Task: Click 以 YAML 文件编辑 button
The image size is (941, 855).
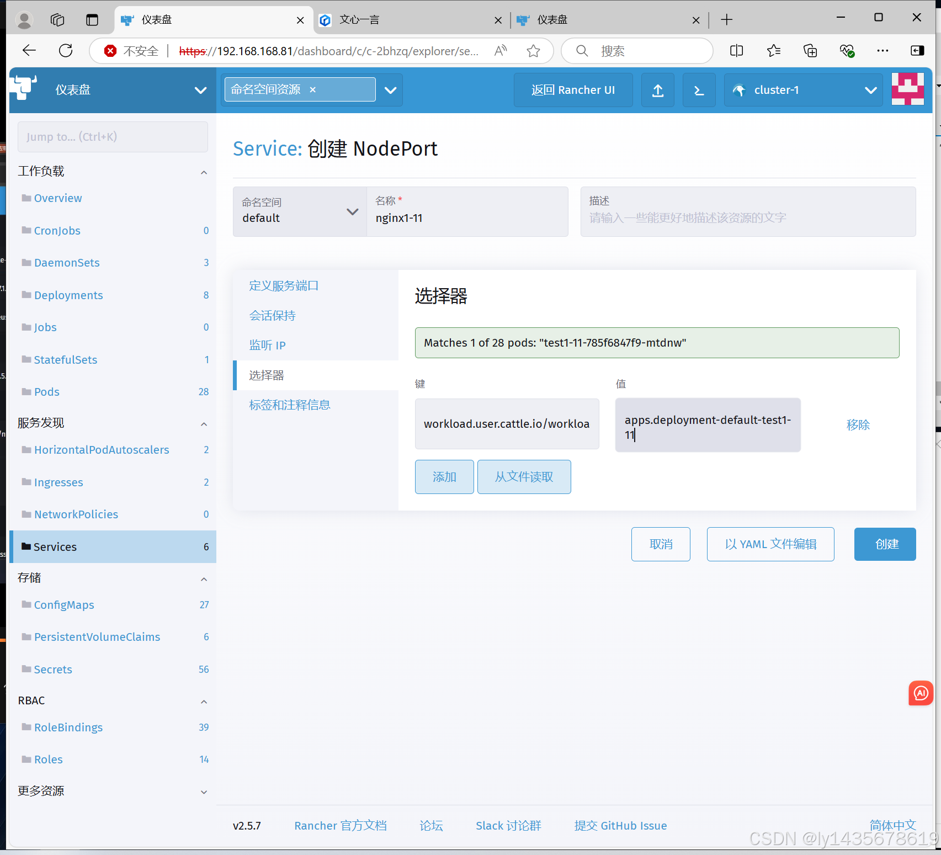Action: tap(770, 544)
